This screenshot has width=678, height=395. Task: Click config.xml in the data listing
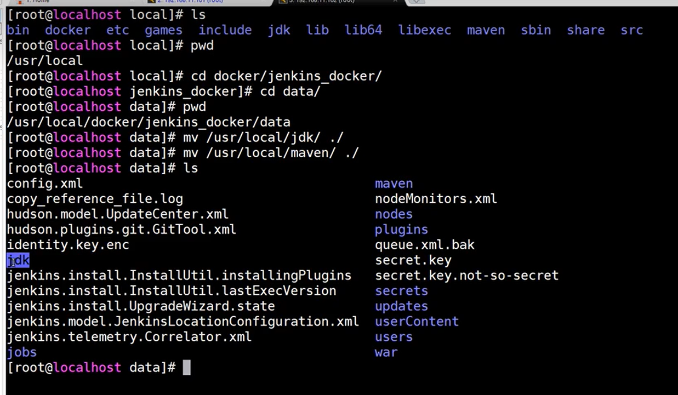45,184
